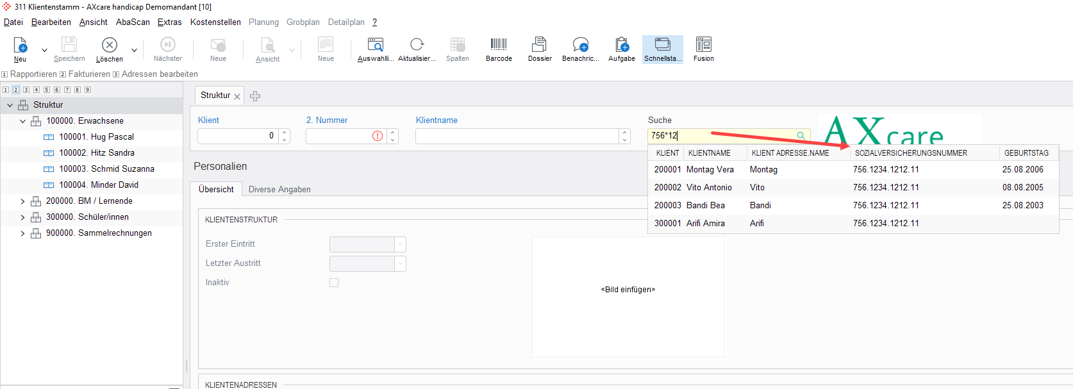This screenshot has width=1073, height=389.
Task: Open the Löschen dropdown arrow
Action: click(x=134, y=50)
